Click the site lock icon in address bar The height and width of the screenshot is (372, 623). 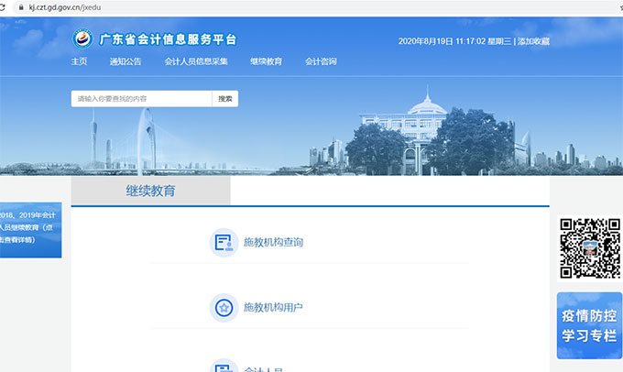click(20, 6)
